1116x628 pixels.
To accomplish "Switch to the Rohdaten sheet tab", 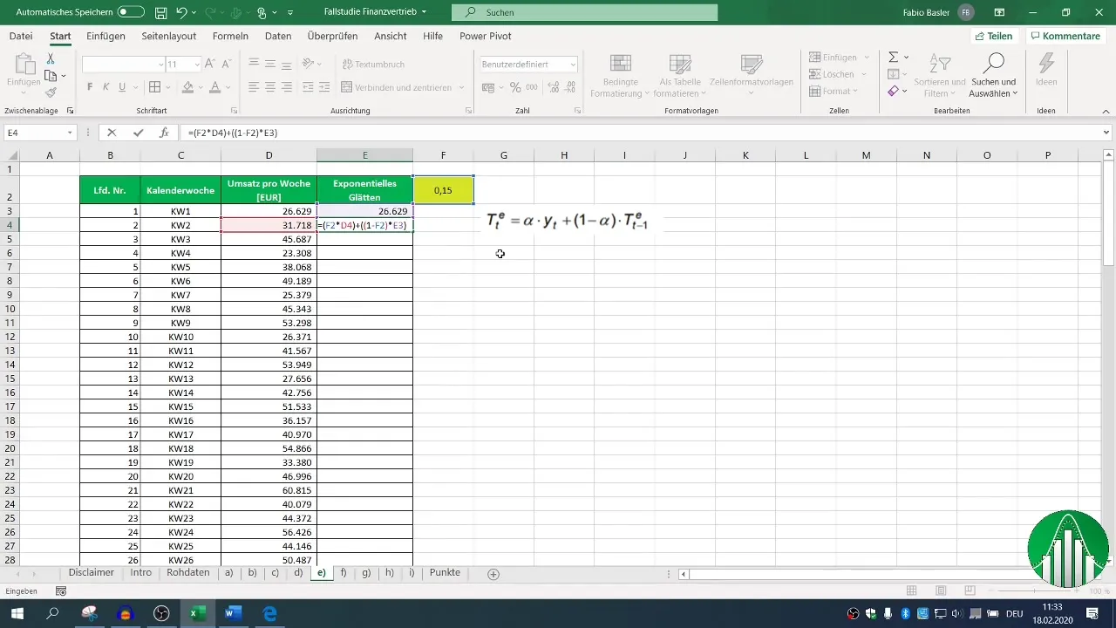I will (x=187, y=573).
